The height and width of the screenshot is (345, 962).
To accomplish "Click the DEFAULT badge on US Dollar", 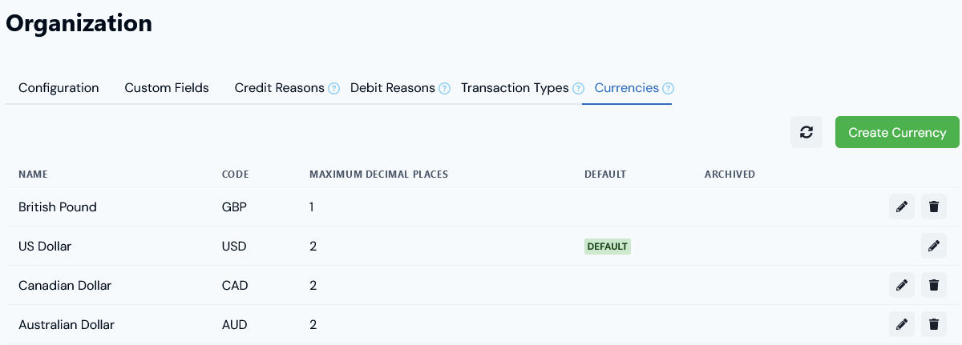I will (x=608, y=247).
